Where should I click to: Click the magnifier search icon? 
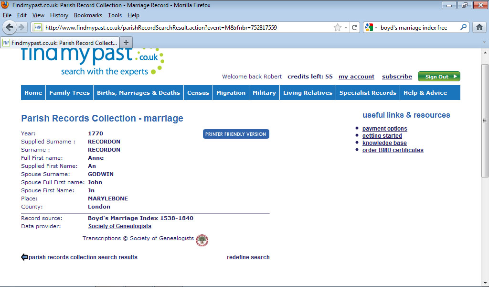click(x=463, y=27)
